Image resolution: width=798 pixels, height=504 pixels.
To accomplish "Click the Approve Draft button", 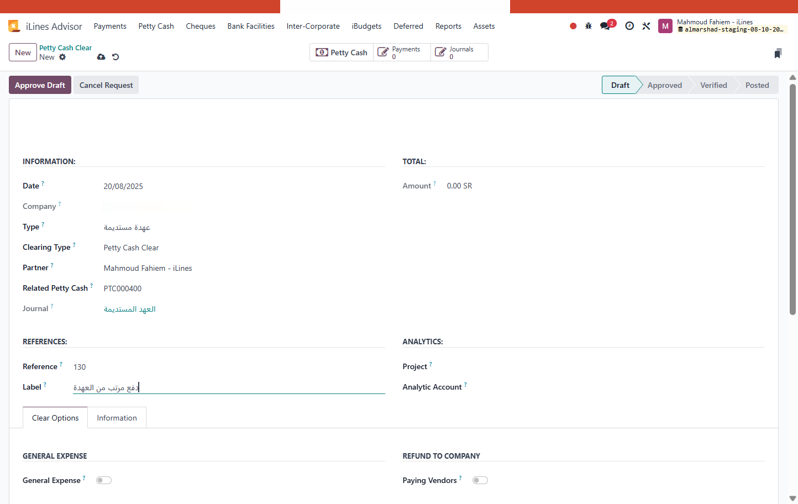I will pos(40,85).
